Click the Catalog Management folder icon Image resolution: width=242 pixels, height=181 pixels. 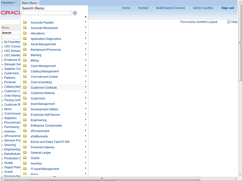tap(25, 71)
